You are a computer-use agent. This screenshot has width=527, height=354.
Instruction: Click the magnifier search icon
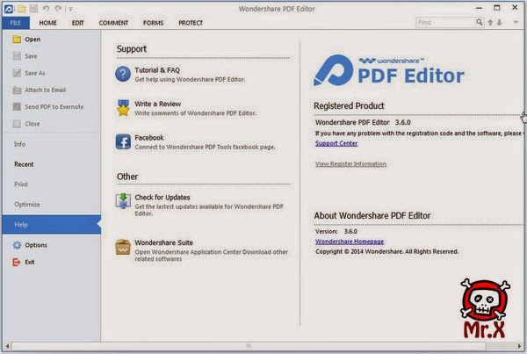[480, 23]
